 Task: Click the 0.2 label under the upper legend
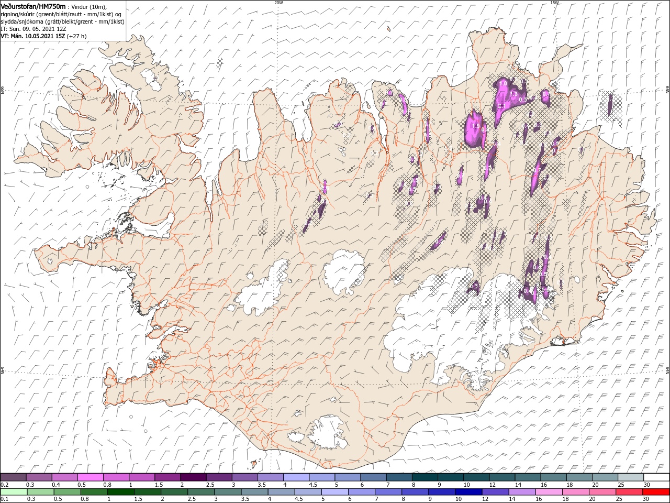(4, 485)
